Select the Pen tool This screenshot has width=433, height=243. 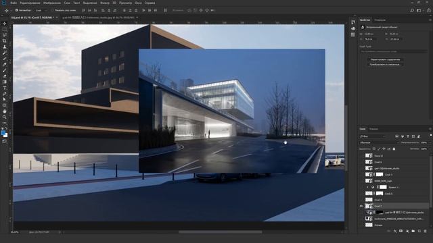pyautogui.click(x=5, y=94)
